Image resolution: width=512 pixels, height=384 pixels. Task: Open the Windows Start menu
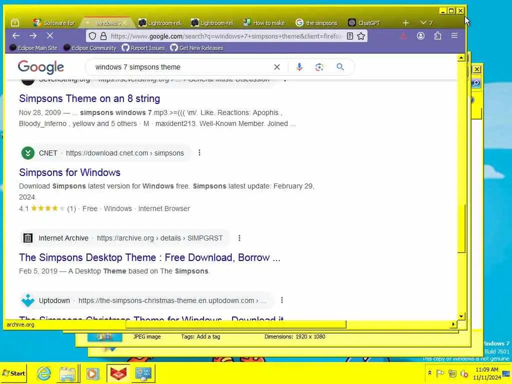(x=13, y=373)
